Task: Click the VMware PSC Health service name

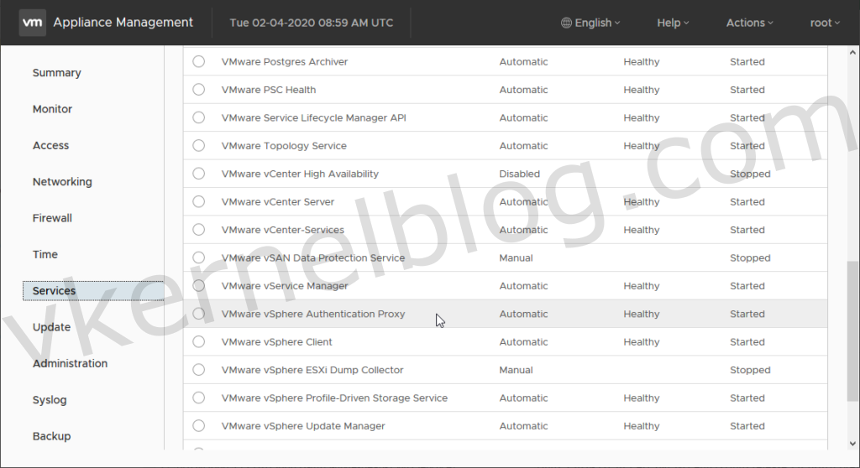Action: pos(269,90)
